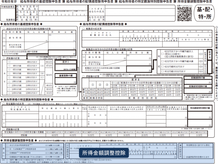Click the 配偶者控除の額 amount field
Image resolution: width=218 pixels, height=164 pixels.
click(x=198, y=82)
